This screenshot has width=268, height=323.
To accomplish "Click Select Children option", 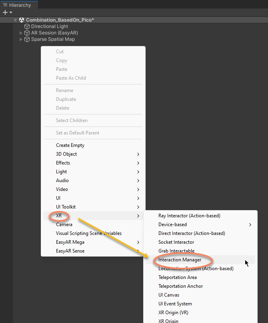I will 72,120.
